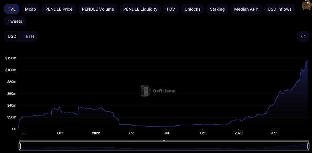312x153 pixels.
Task: Click the $40m axis label
Action: (12, 105)
